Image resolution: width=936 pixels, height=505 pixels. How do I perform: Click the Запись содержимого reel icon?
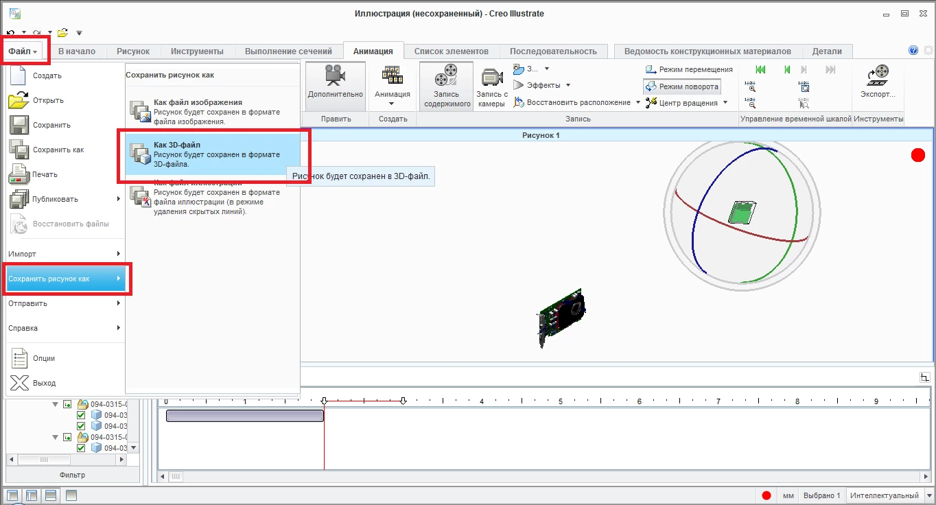tap(447, 74)
